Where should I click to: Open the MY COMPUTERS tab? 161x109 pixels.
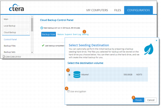(97, 10)
